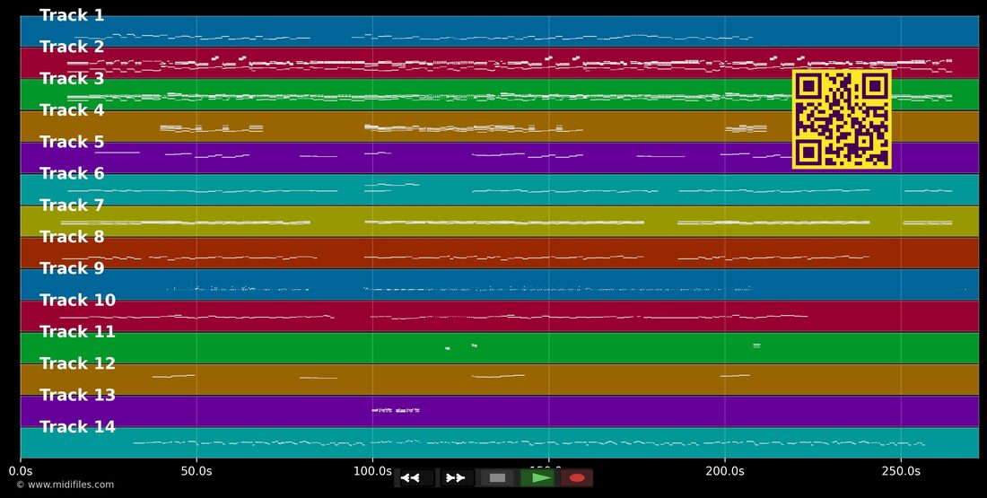Click the fast-forward transport button
Image resolution: width=987 pixels, height=498 pixels.
(455, 478)
